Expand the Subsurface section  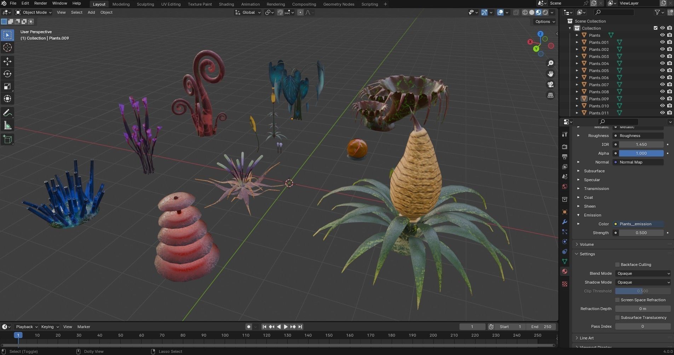click(x=578, y=171)
